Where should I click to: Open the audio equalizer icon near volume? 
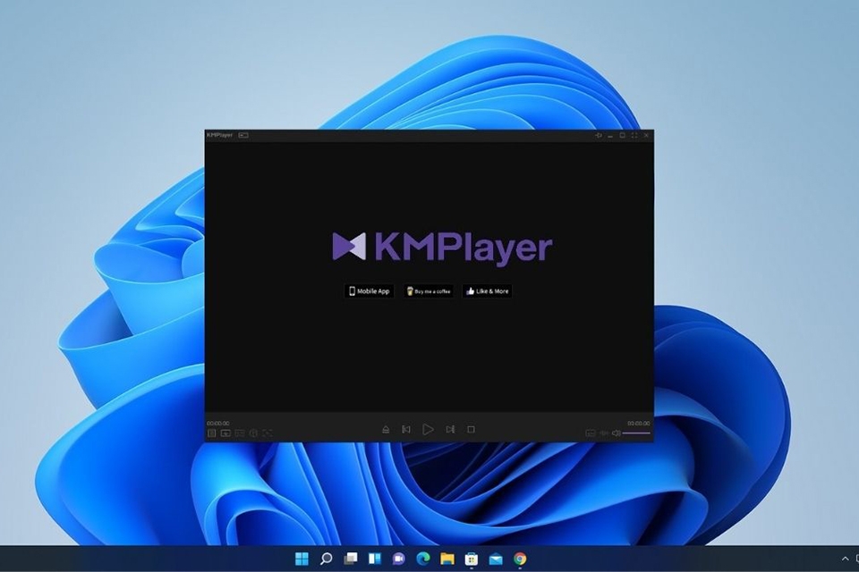(x=604, y=433)
